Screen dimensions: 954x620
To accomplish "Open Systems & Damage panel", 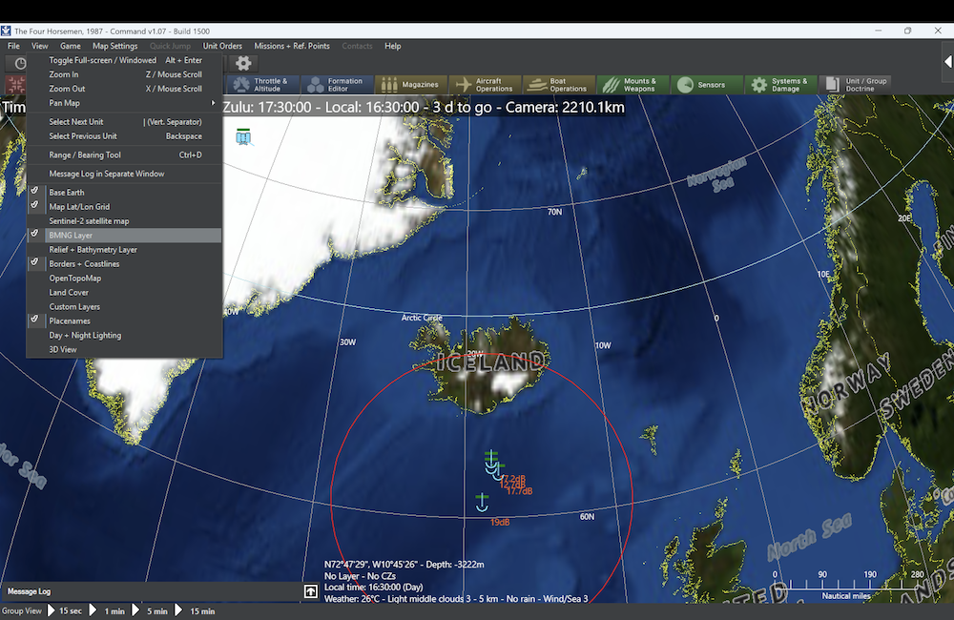I will click(780, 85).
